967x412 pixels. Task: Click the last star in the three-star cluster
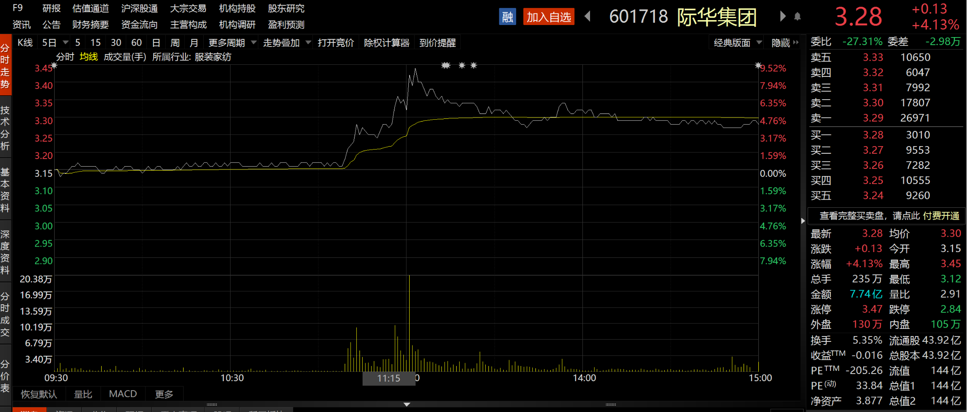pos(474,65)
